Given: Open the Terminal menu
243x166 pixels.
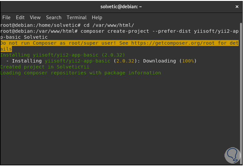Looking at the screenshot, I should pos(77,18).
